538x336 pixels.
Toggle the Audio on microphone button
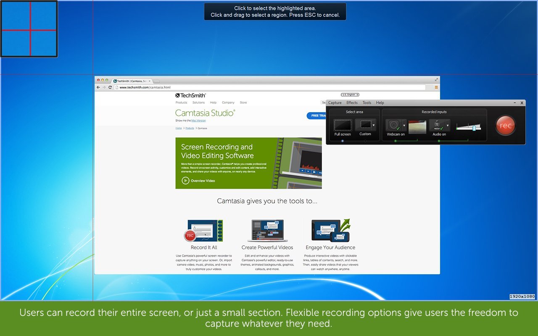(437, 125)
